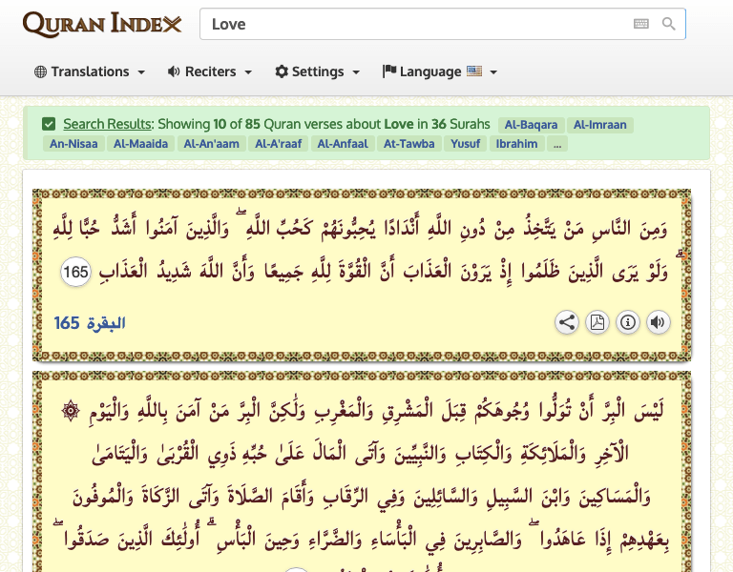Show more surahs via ellipsis tag
This screenshot has width=733, height=572.
click(x=557, y=144)
